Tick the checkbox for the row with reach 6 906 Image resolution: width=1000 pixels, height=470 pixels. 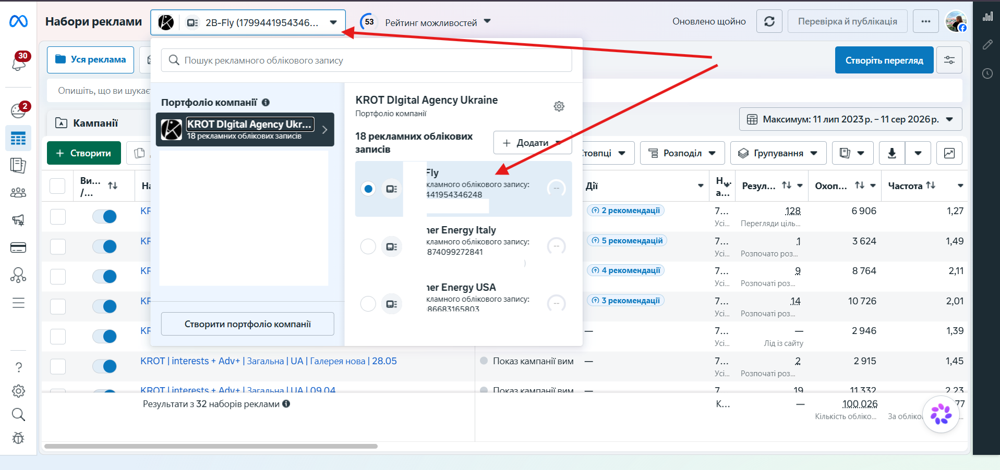tap(58, 216)
